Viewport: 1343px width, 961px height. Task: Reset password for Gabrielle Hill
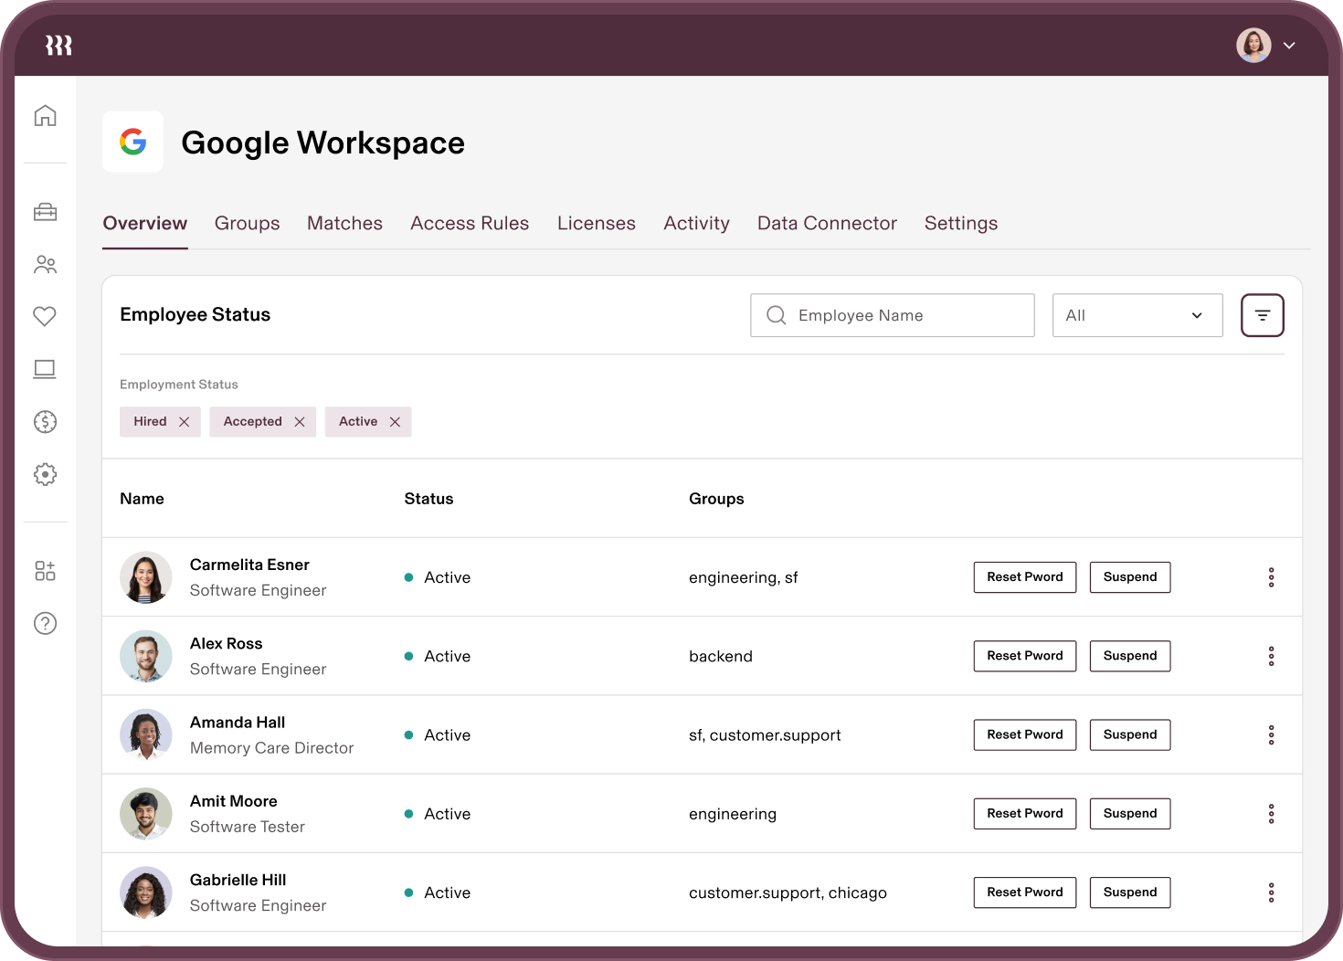pos(1025,892)
